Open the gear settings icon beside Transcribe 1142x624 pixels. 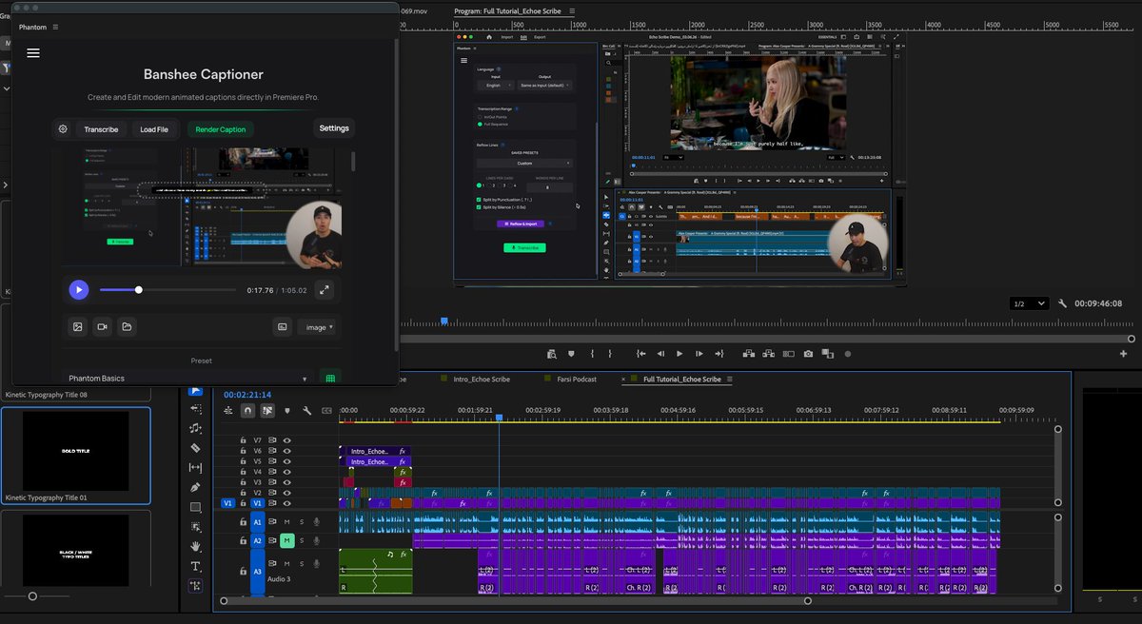pyautogui.click(x=63, y=128)
